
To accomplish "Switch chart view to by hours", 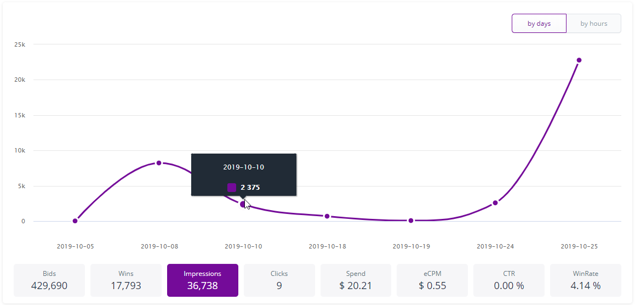I will coord(594,24).
